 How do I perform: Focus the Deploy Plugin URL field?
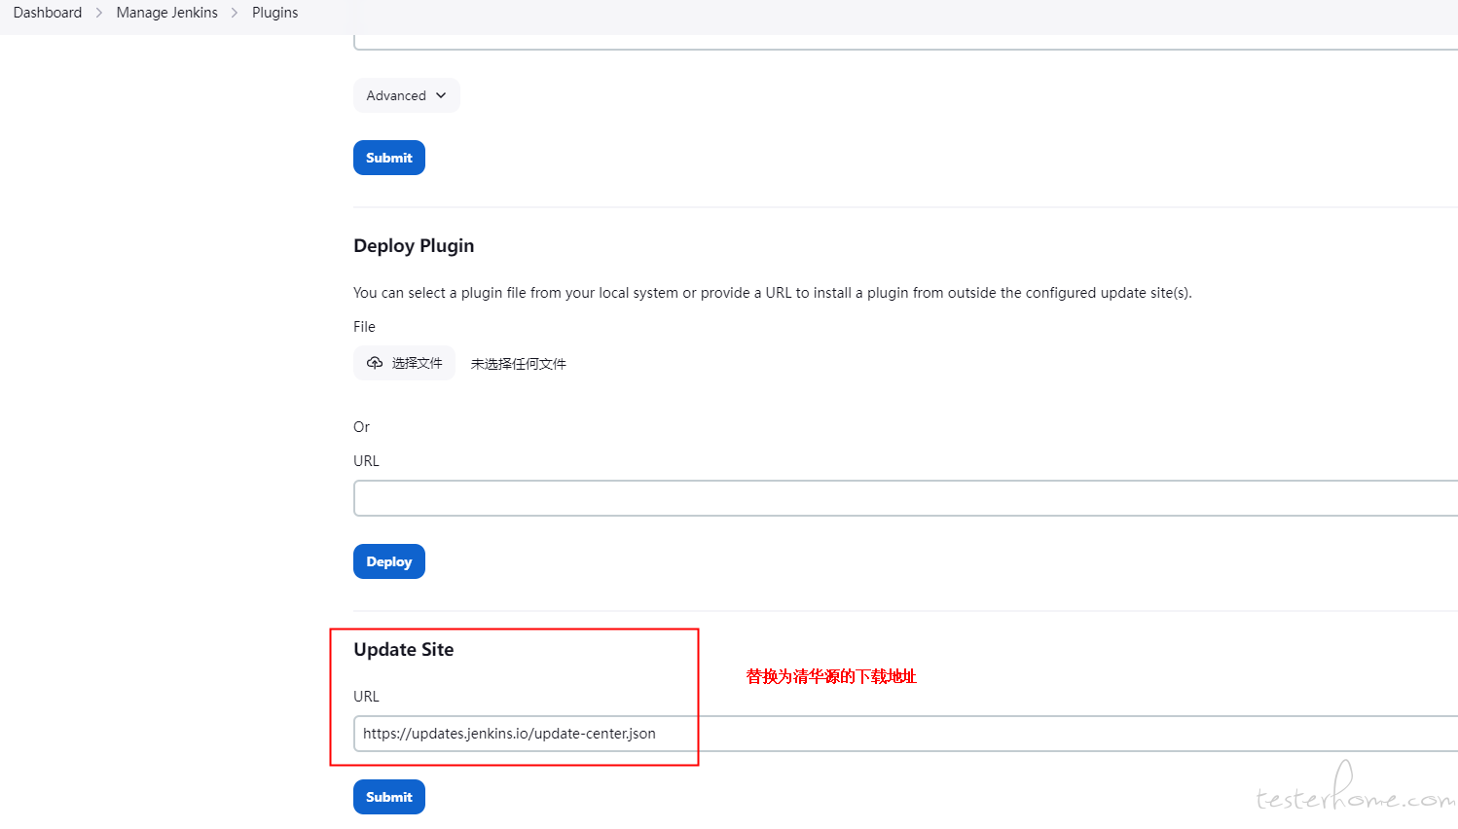pos(905,498)
